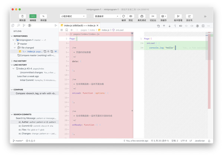The image size is (223, 156).
Task: Click the search icon in sidebar header
Action: [19, 26]
